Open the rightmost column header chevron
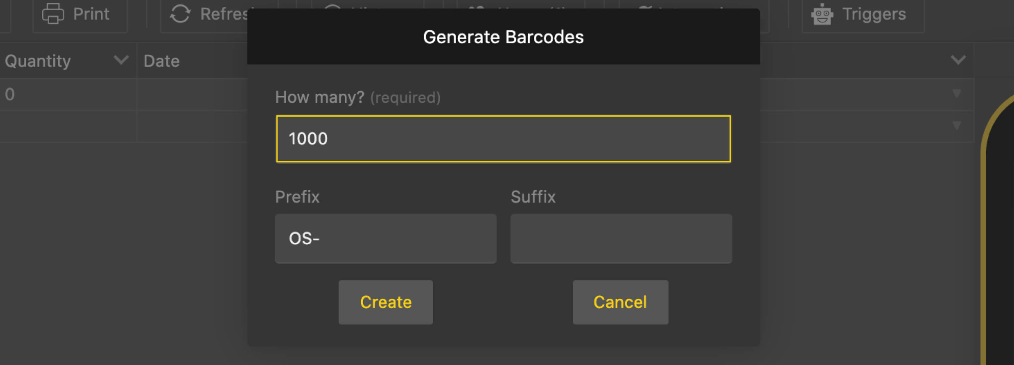 click(x=958, y=60)
